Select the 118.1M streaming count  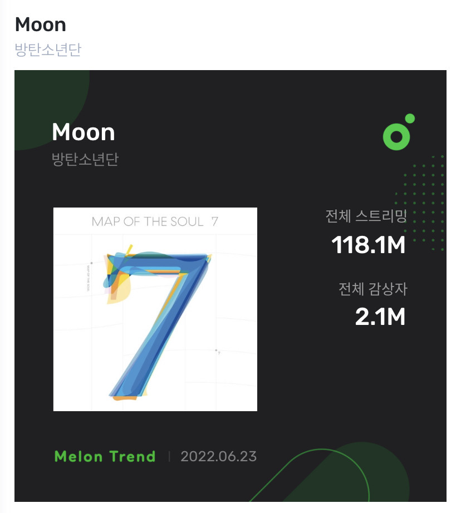click(x=369, y=245)
